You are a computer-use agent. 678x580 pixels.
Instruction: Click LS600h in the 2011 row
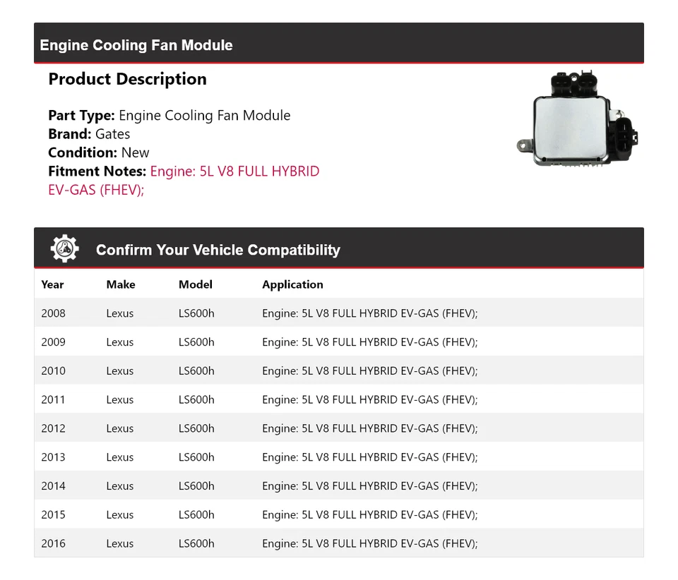click(x=196, y=399)
